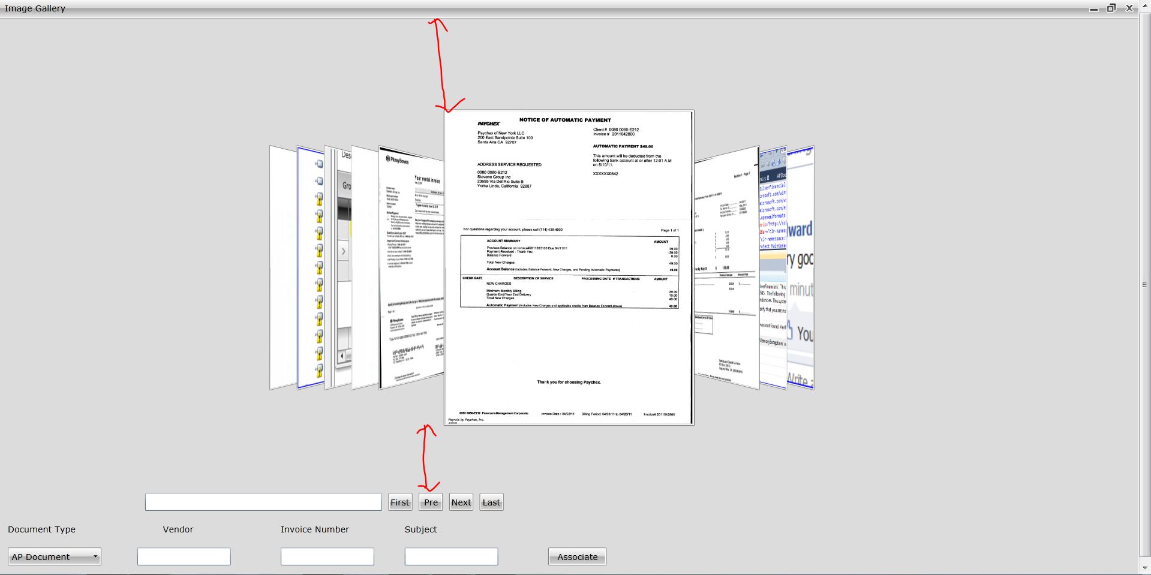Click the Document Type label
The width and height of the screenshot is (1151, 575).
[41, 529]
